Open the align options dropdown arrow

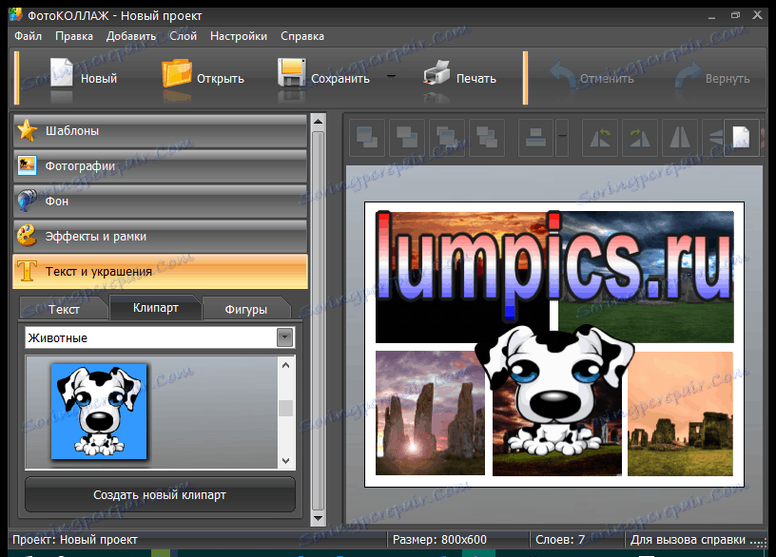click(562, 138)
